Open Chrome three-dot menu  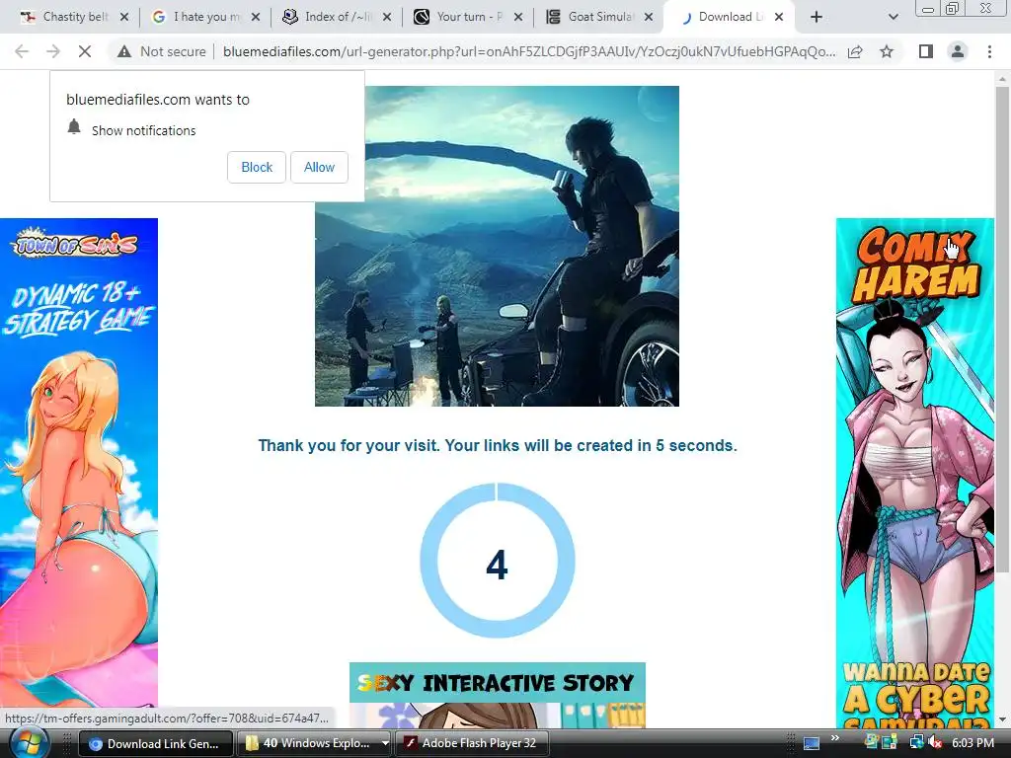989,51
